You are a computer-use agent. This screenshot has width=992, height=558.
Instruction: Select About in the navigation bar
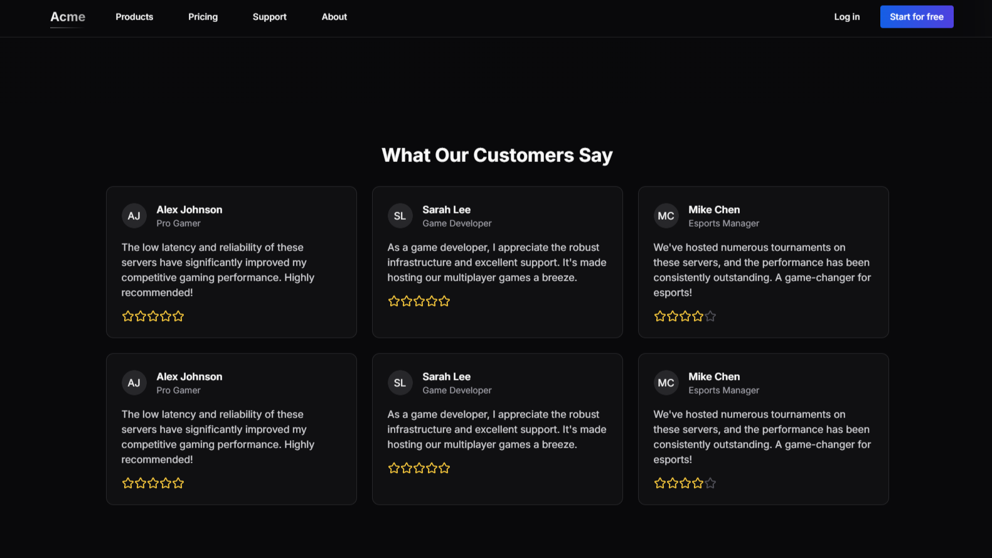[x=334, y=17]
